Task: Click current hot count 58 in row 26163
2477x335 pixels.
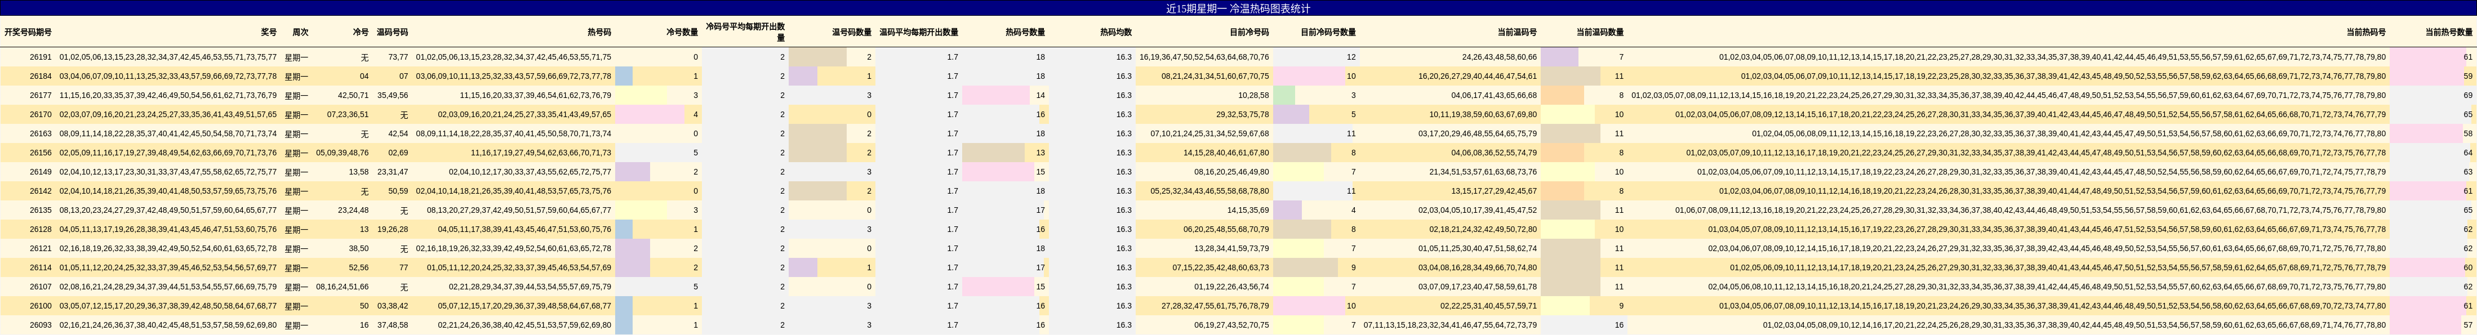Action: tap(2467, 133)
